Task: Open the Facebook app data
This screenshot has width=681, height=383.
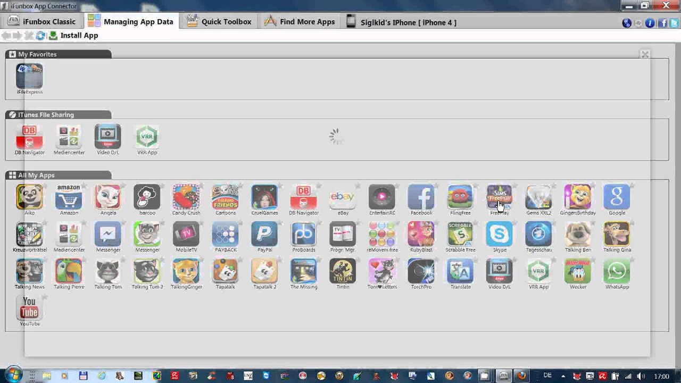Action: click(421, 197)
